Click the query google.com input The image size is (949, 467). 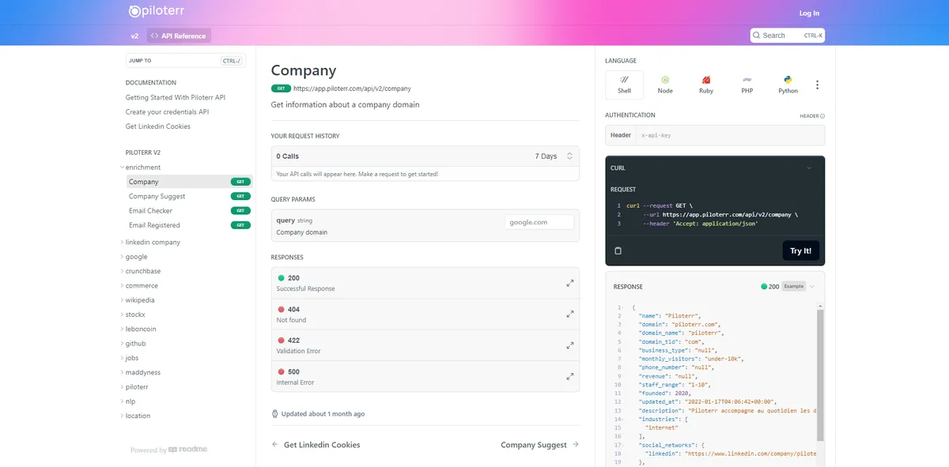[x=539, y=222]
